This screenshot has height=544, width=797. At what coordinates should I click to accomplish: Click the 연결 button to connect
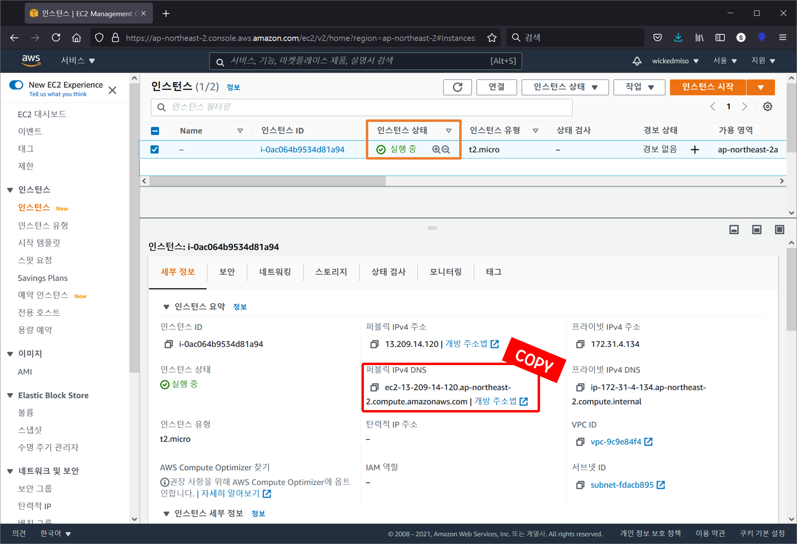[x=496, y=87]
